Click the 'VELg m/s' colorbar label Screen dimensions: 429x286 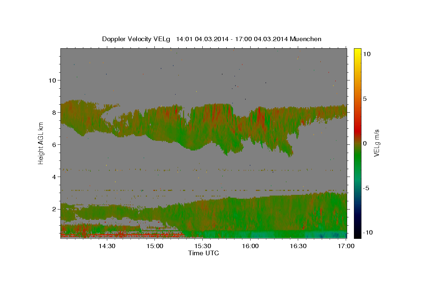pyautogui.click(x=376, y=143)
